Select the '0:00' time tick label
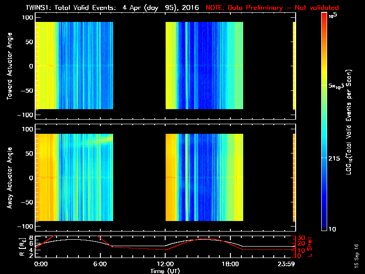 coord(41,264)
